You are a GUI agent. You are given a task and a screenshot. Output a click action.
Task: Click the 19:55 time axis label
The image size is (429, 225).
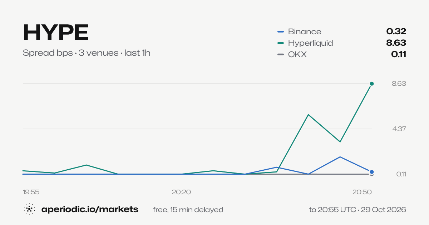[31, 192]
